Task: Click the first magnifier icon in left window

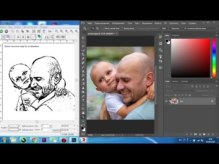Action: pos(57,31)
